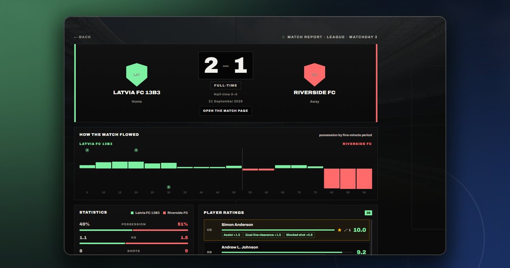Click the 'Latvia FC 13B3' team name in the header
The image size is (510, 268).
coord(137,92)
